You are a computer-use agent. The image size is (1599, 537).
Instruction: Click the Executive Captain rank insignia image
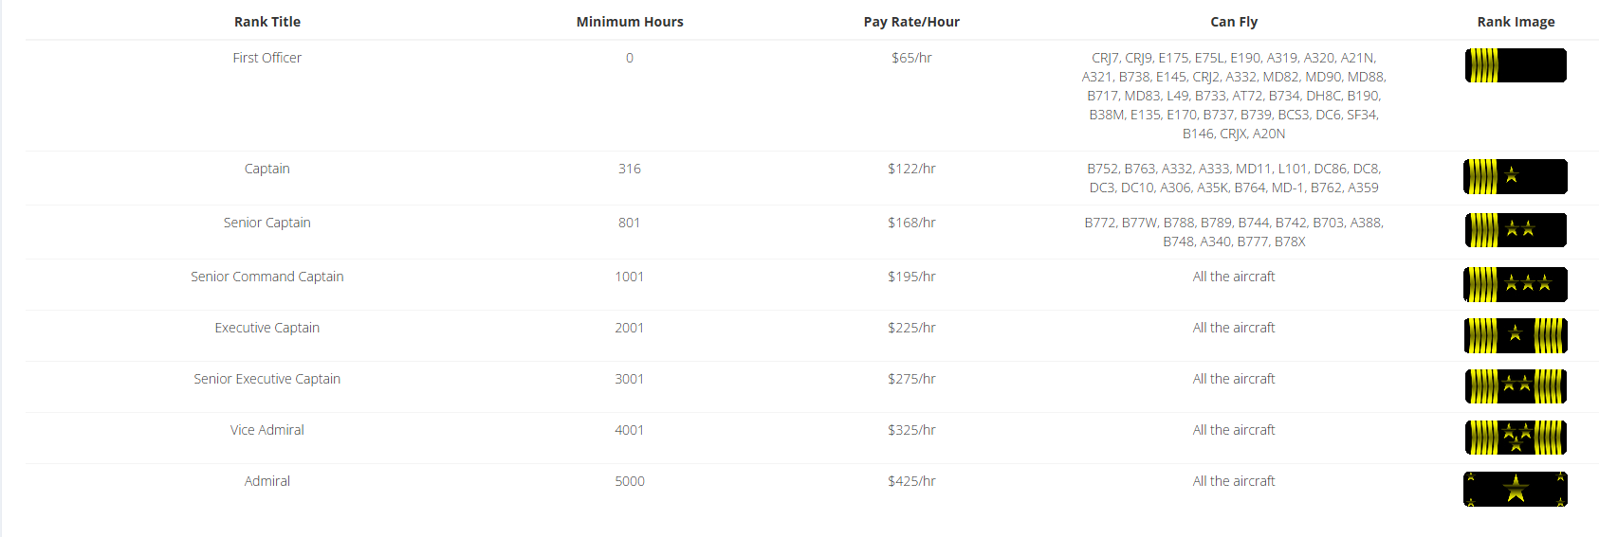[1516, 335]
